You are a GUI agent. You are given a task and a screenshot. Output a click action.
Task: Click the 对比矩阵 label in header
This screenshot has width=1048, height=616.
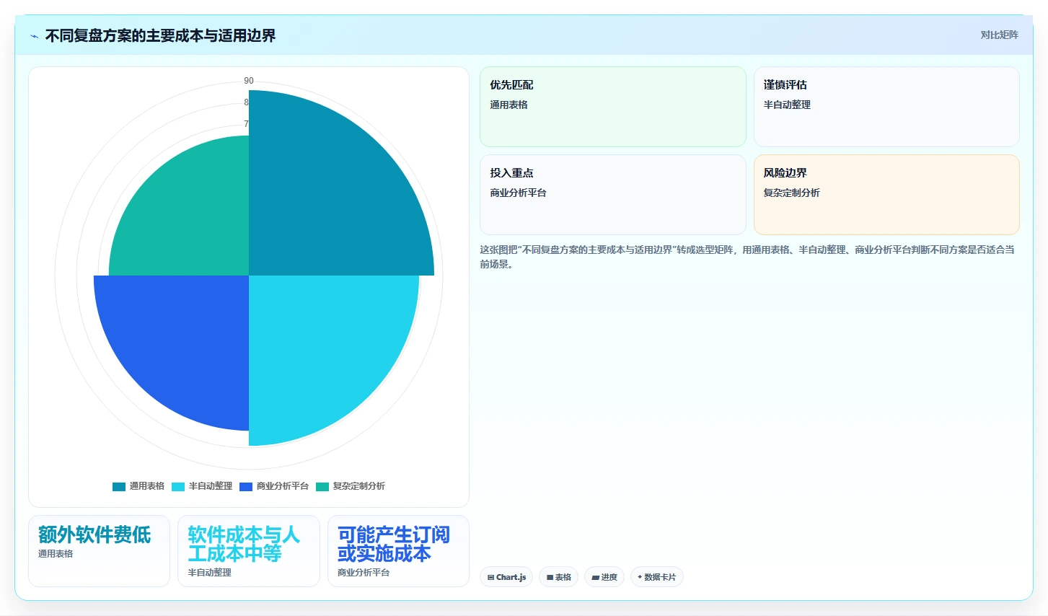pyautogui.click(x=999, y=35)
